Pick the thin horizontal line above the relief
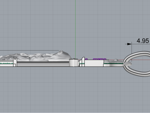The width and height of the screenshot is (150, 113). [x=29, y=51]
